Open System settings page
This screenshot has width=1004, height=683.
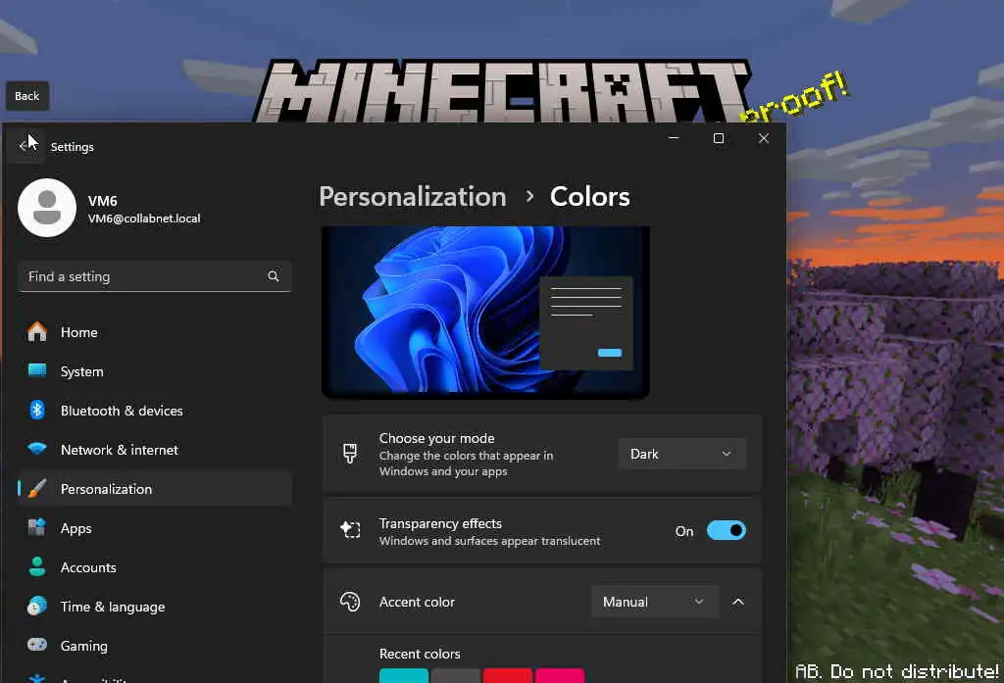(155, 371)
